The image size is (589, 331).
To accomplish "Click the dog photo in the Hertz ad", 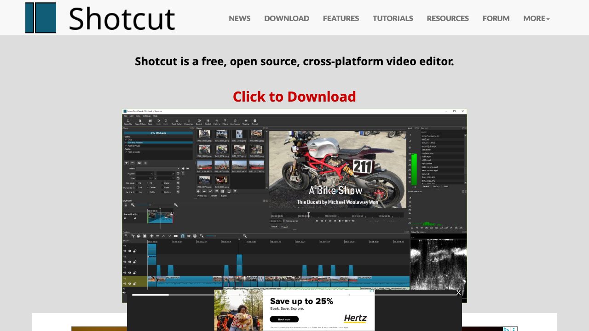I will coord(238,310).
